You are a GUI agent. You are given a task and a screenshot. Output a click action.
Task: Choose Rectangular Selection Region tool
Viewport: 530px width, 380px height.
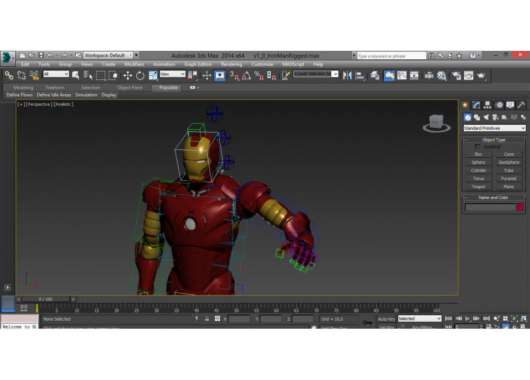101,75
